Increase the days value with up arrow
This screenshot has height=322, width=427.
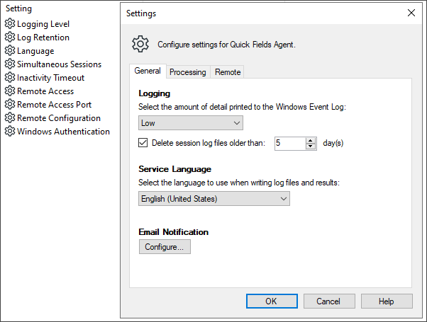tap(311, 140)
